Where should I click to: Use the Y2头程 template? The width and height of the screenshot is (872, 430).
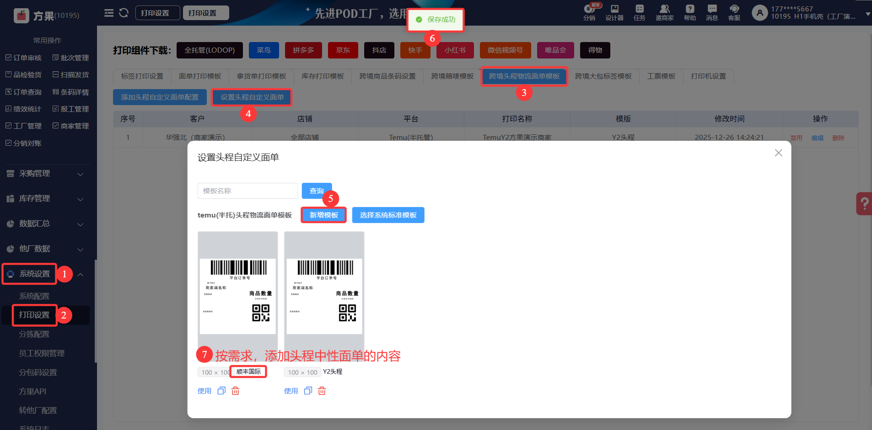tap(291, 391)
